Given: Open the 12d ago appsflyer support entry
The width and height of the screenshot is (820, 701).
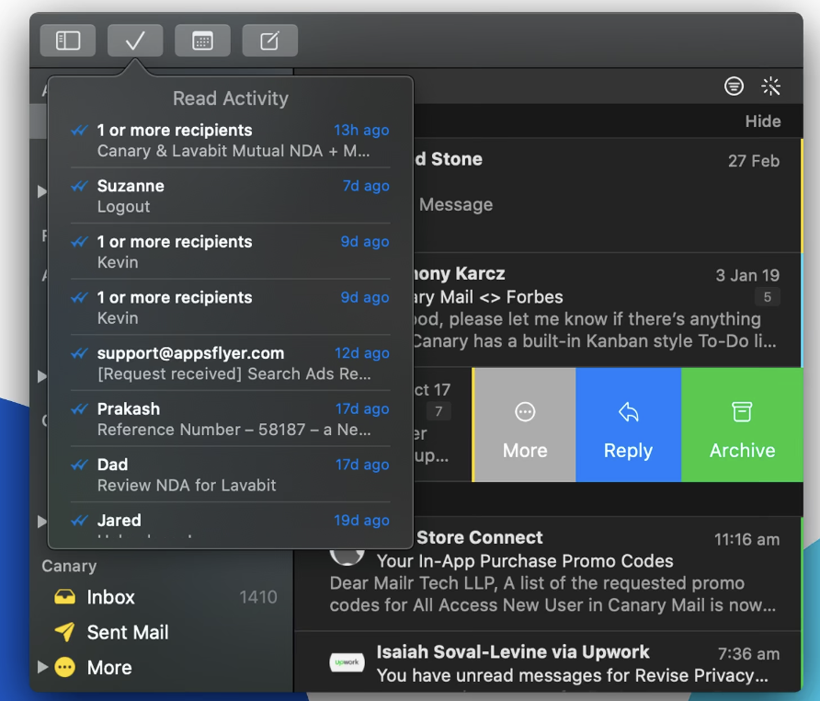Looking at the screenshot, I should coord(230,362).
